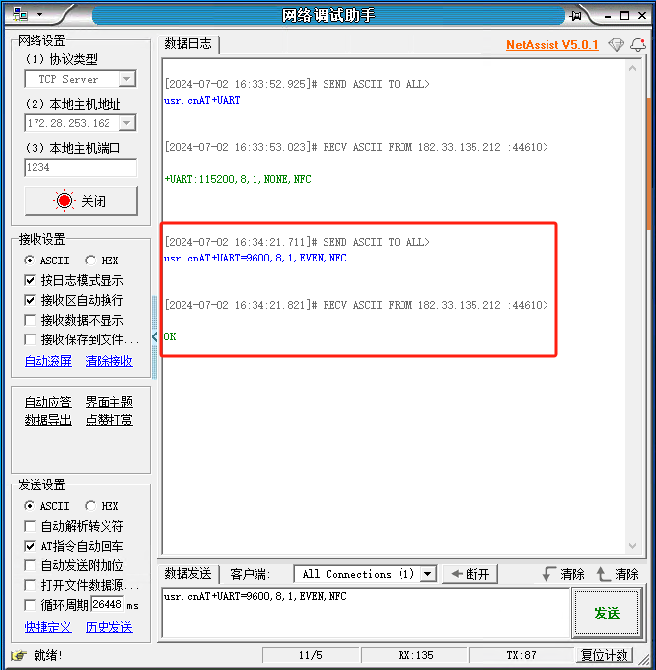Open the 数据导出 link

point(47,420)
